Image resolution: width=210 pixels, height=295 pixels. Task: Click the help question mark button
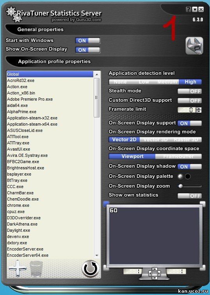click(188, 9)
